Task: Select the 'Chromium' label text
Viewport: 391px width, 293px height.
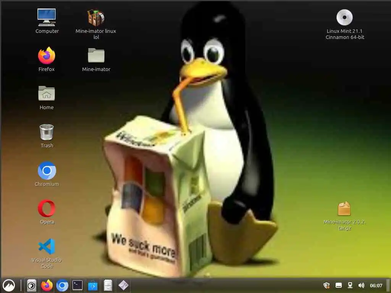Action: point(47,184)
